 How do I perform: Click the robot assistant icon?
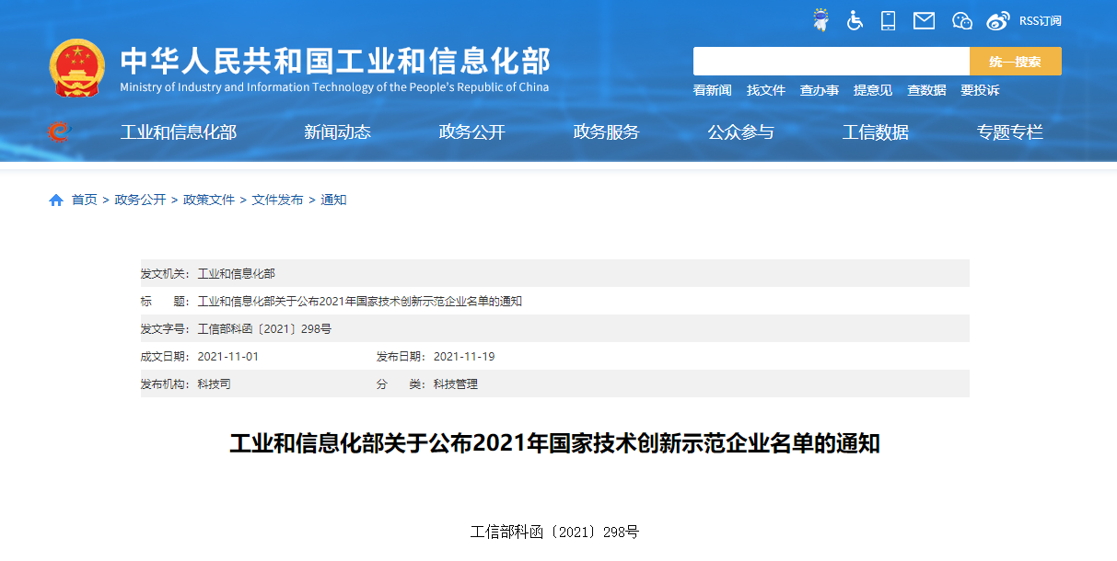(820, 20)
